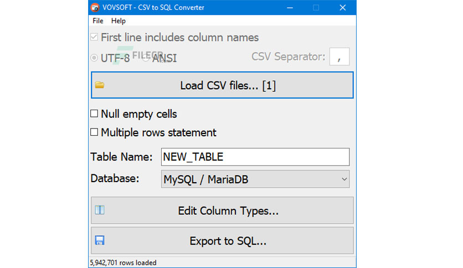Click the 'Database:' label
463x268 pixels.
(115, 178)
